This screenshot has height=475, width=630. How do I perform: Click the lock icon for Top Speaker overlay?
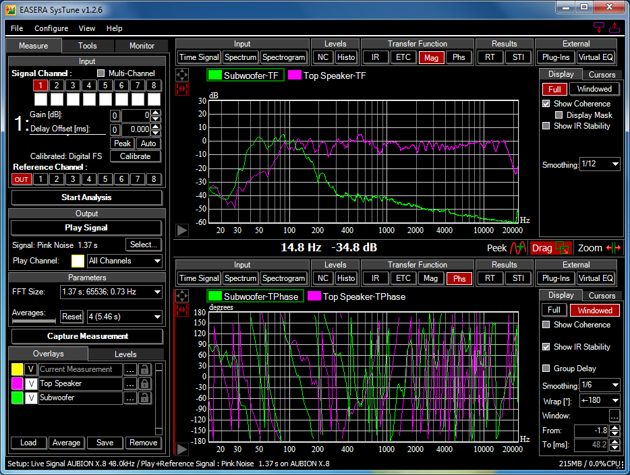click(144, 384)
